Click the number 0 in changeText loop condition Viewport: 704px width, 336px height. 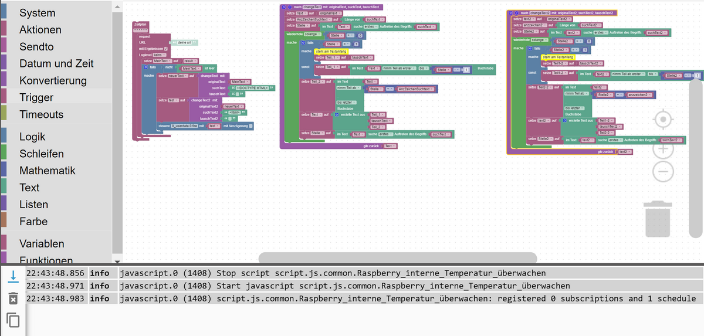[x=360, y=35]
